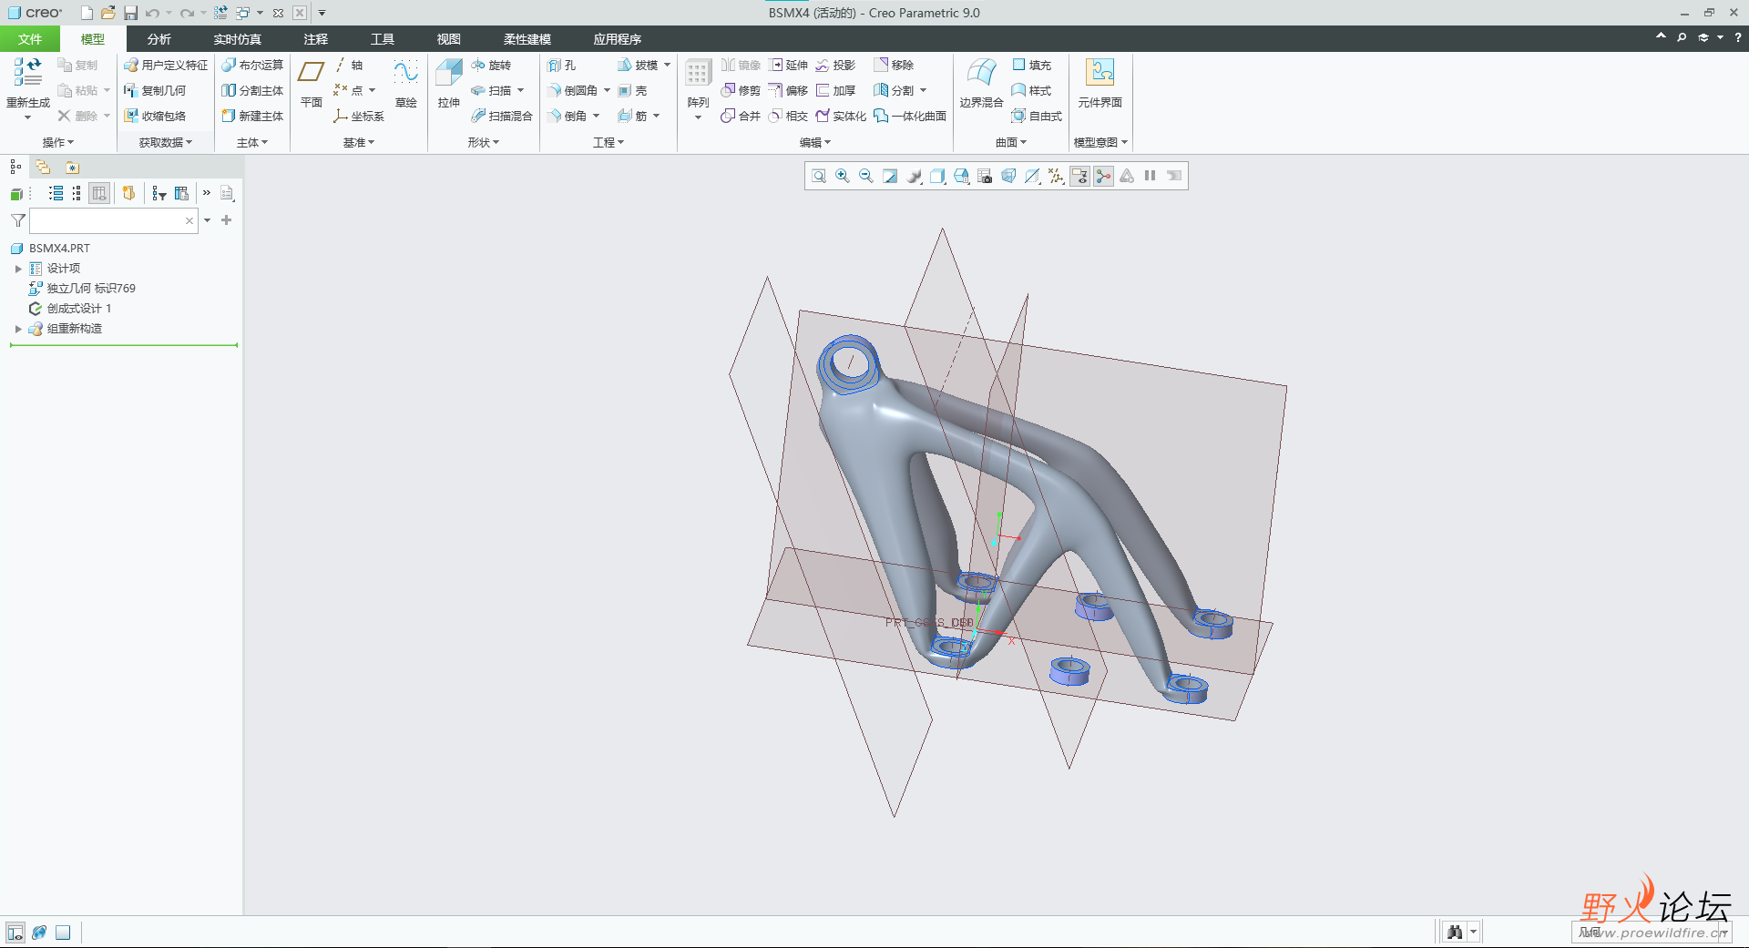Click the 布尔运算 button

[252, 65]
